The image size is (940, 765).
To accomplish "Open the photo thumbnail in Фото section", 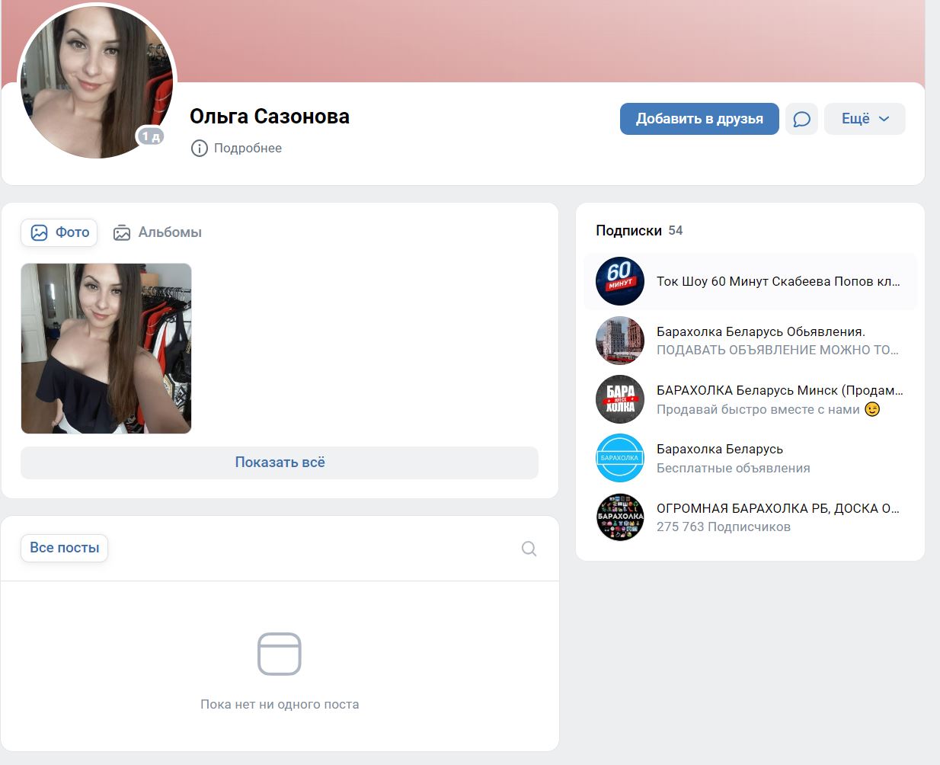I will pyautogui.click(x=106, y=348).
